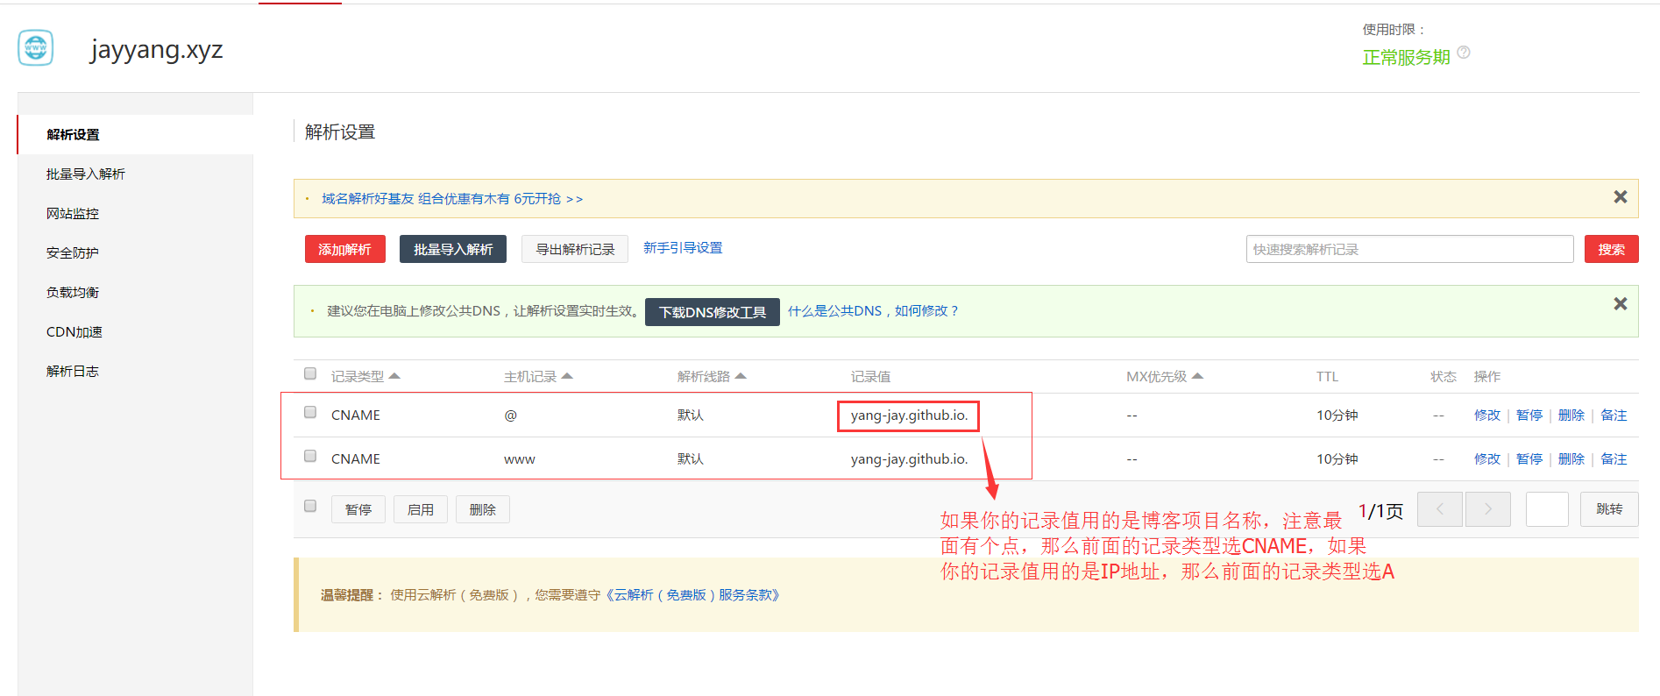Click the jayyang.xyz domain globe icon
The height and width of the screenshot is (696, 1660).
[x=36, y=47]
